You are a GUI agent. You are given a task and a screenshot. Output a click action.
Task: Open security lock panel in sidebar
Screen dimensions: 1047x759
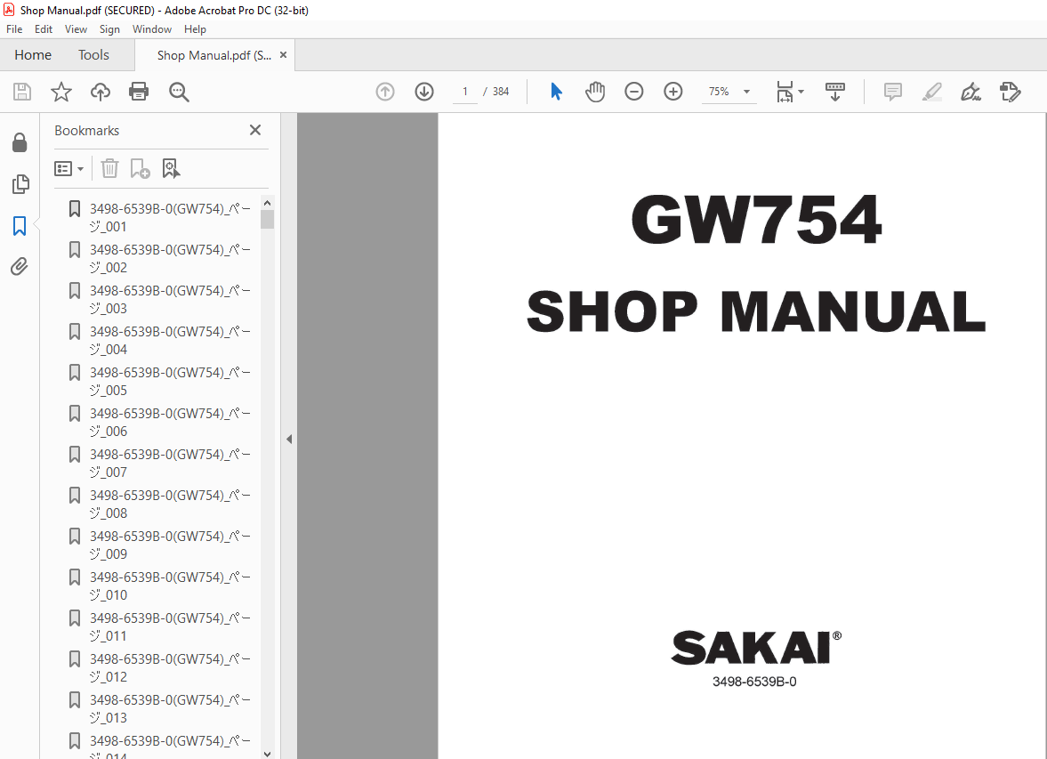(x=20, y=142)
